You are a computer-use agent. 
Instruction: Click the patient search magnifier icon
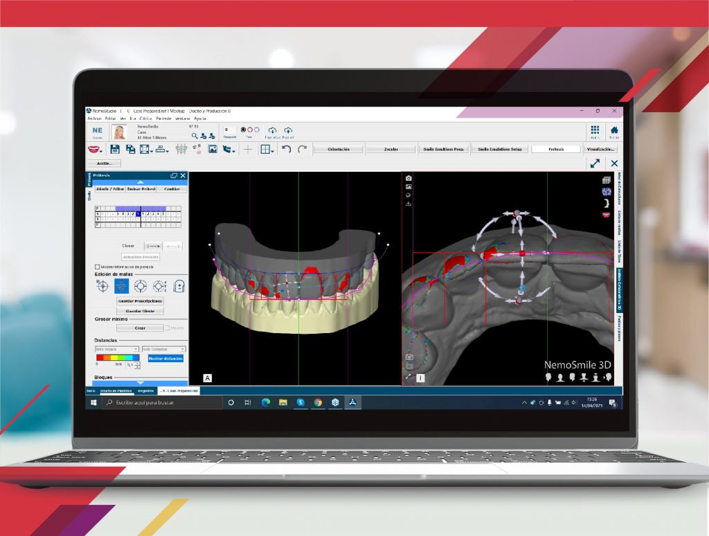(x=195, y=135)
